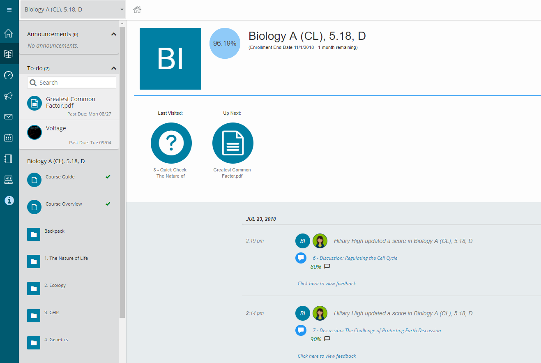The height and width of the screenshot is (363, 541).
Task: Click the Course Overview green checkmark
Action: point(108,204)
